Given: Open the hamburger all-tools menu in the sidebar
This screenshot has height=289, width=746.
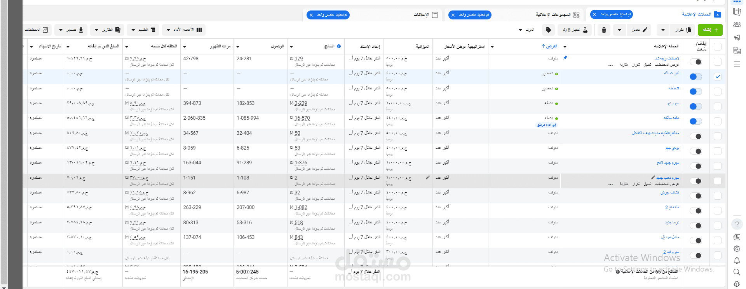Looking at the screenshot, I should tap(737, 64).
